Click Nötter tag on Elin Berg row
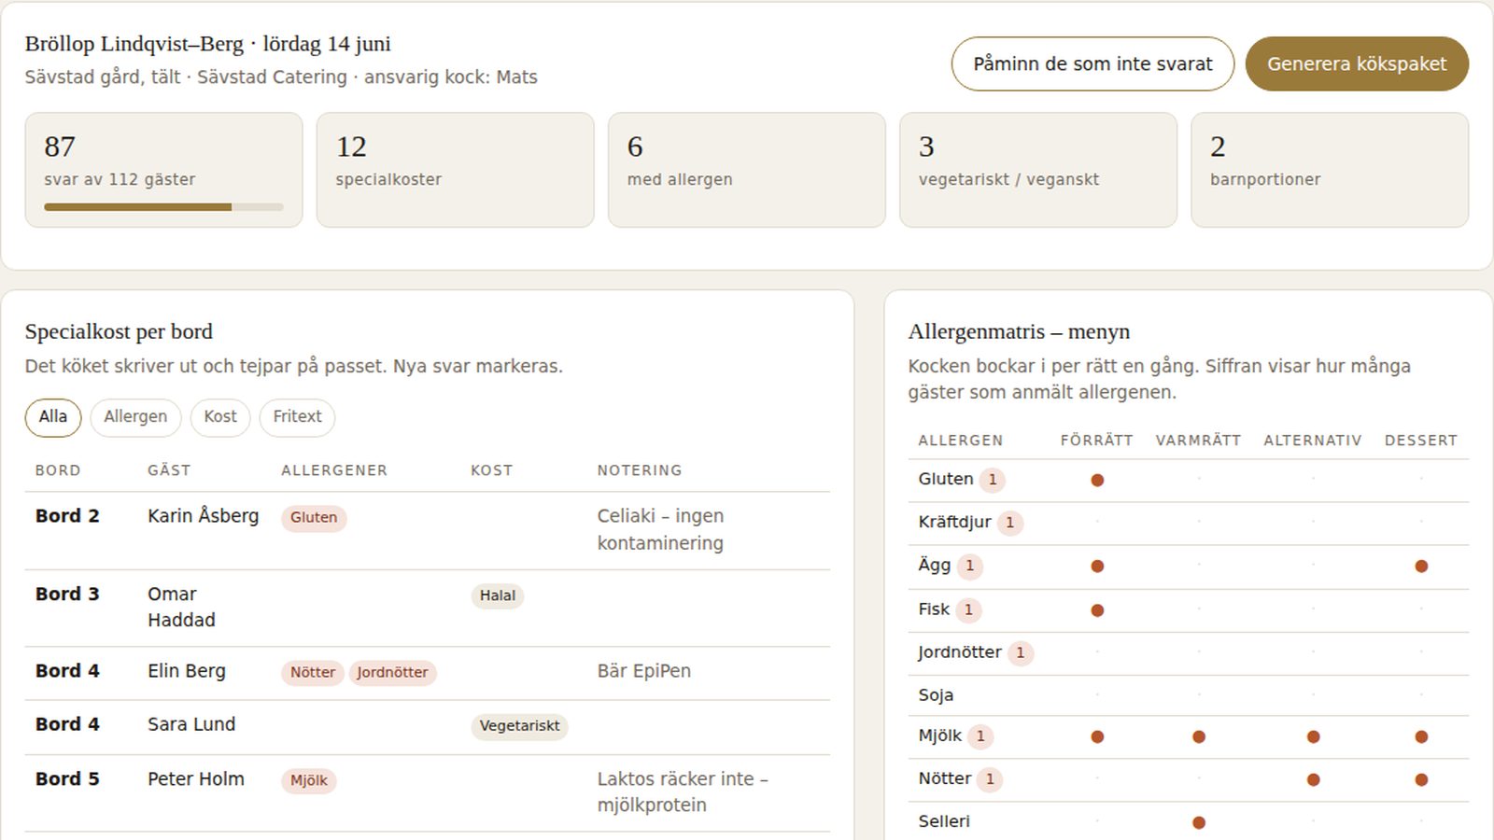The height and width of the screenshot is (840, 1494). [x=312, y=672]
